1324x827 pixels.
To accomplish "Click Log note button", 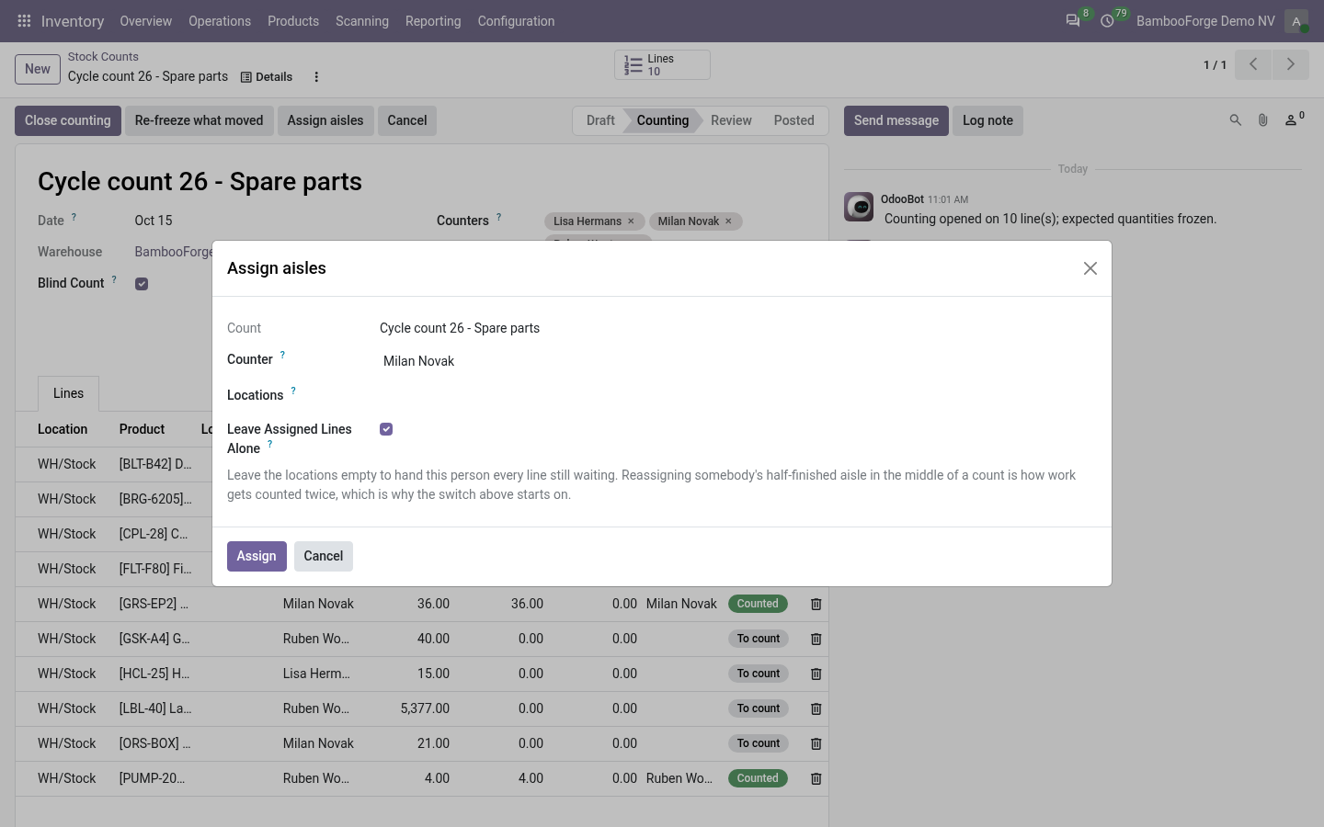I will point(987,120).
